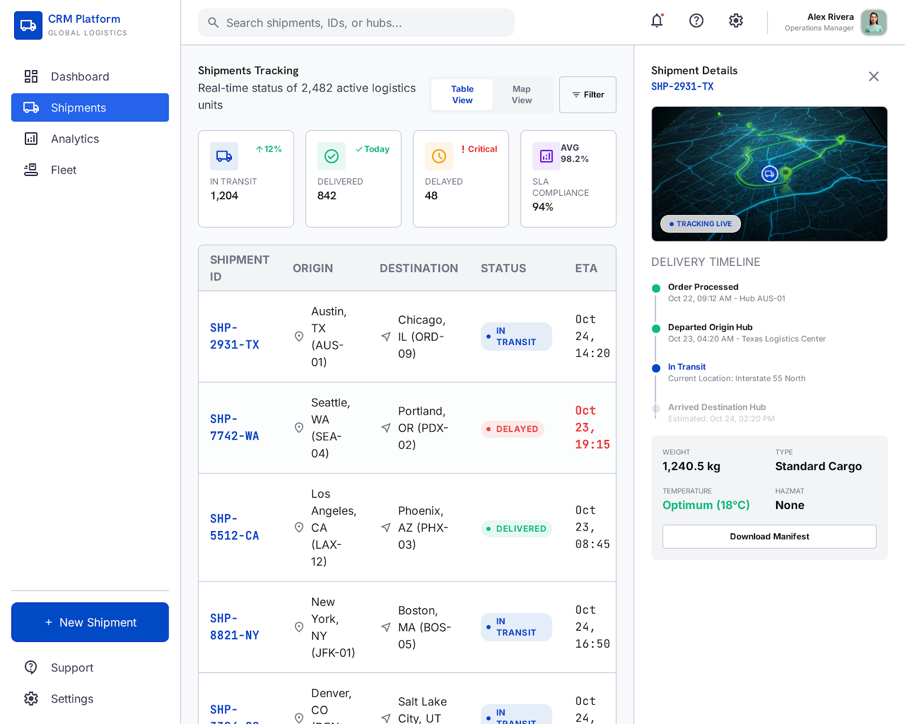The height and width of the screenshot is (724, 905).
Task: Click the Delayed status badge
Action: coord(512,429)
